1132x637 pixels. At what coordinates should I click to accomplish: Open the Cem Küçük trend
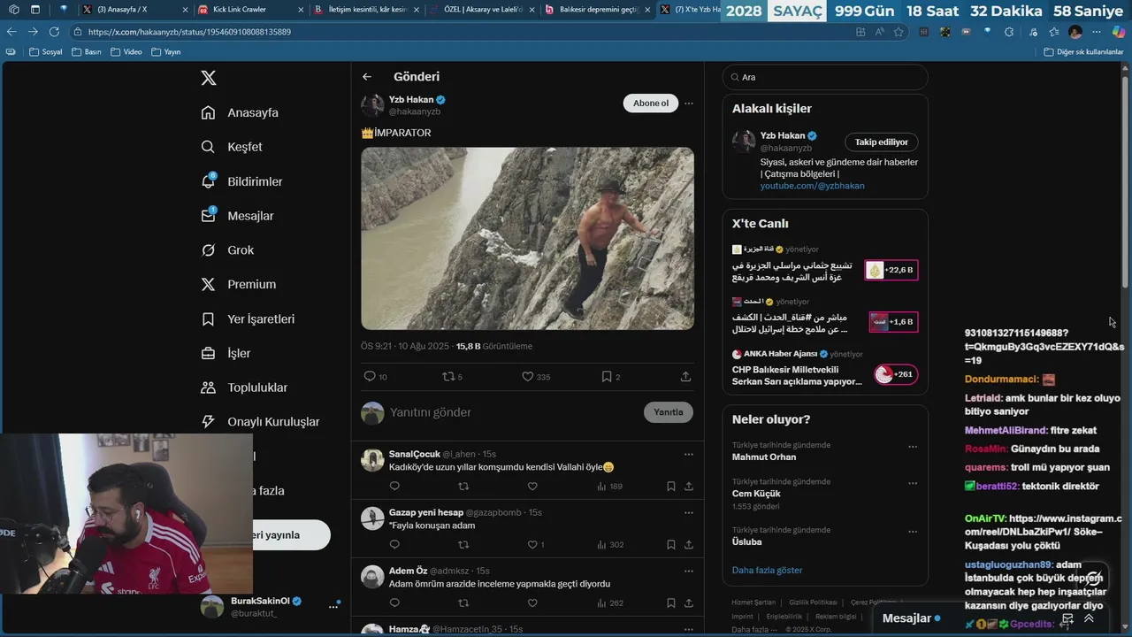(756, 494)
